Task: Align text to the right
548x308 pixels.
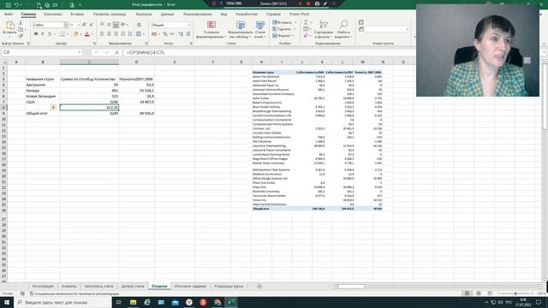Action: (116, 34)
